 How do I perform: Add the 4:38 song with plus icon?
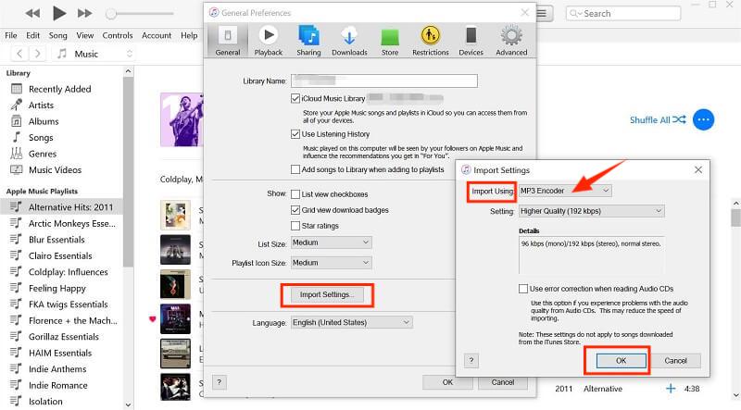671,389
